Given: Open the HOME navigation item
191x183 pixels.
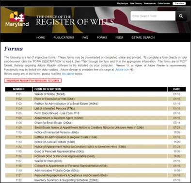Looking at the screenshot, I should point(41,37).
